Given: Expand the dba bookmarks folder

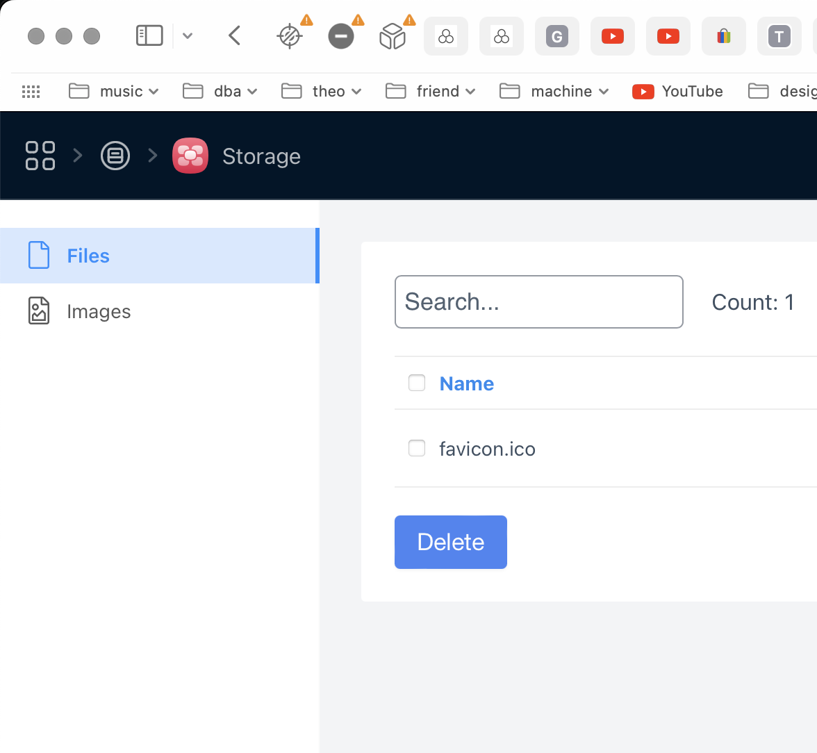Looking at the screenshot, I should (220, 92).
